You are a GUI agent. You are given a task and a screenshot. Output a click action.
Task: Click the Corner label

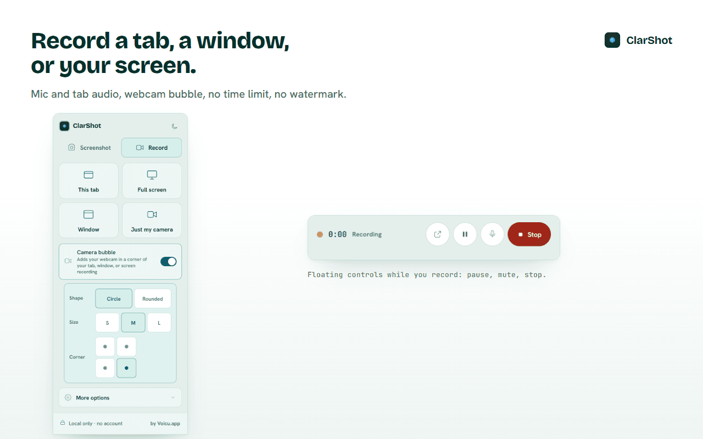(77, 357)
